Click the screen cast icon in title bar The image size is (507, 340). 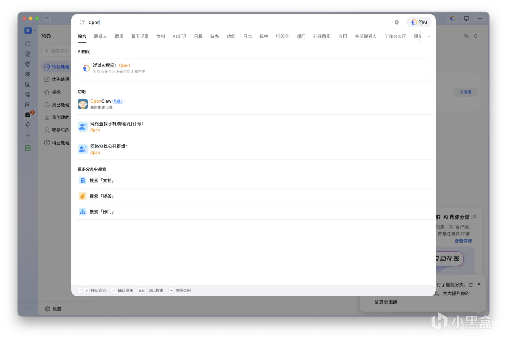(467, 18)
